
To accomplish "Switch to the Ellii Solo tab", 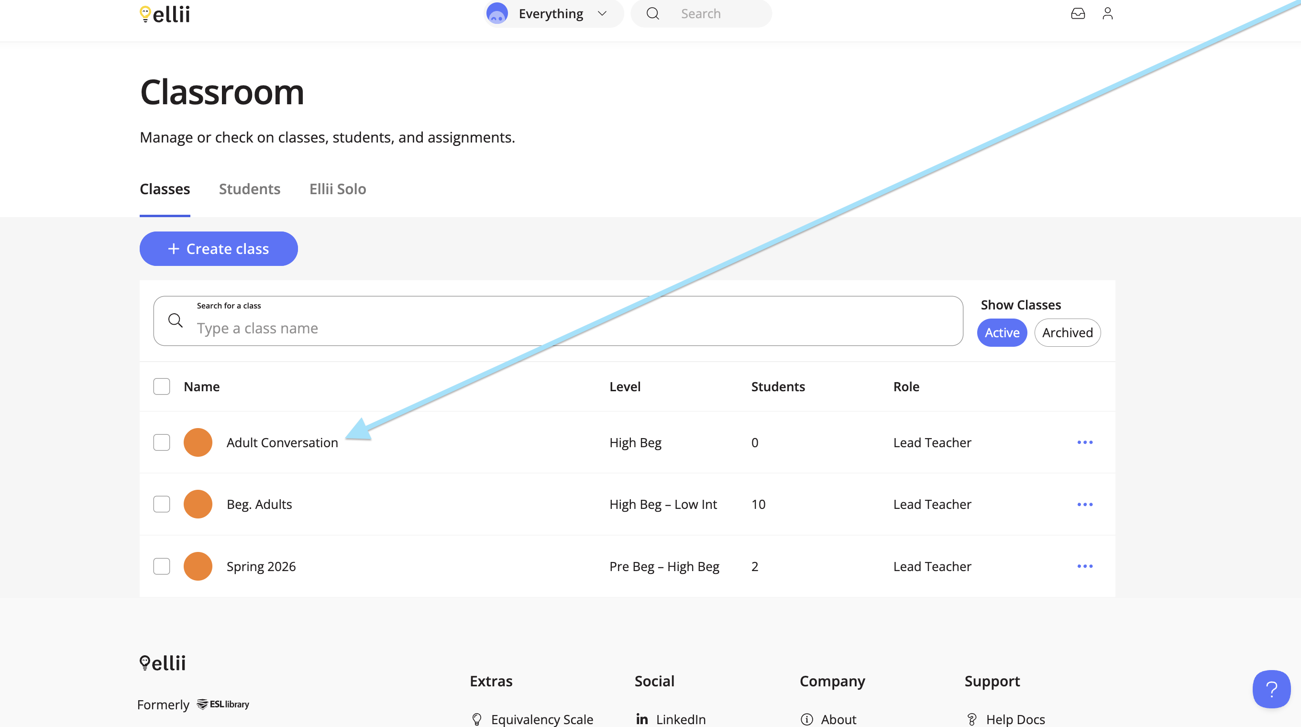I will (337, 189).
